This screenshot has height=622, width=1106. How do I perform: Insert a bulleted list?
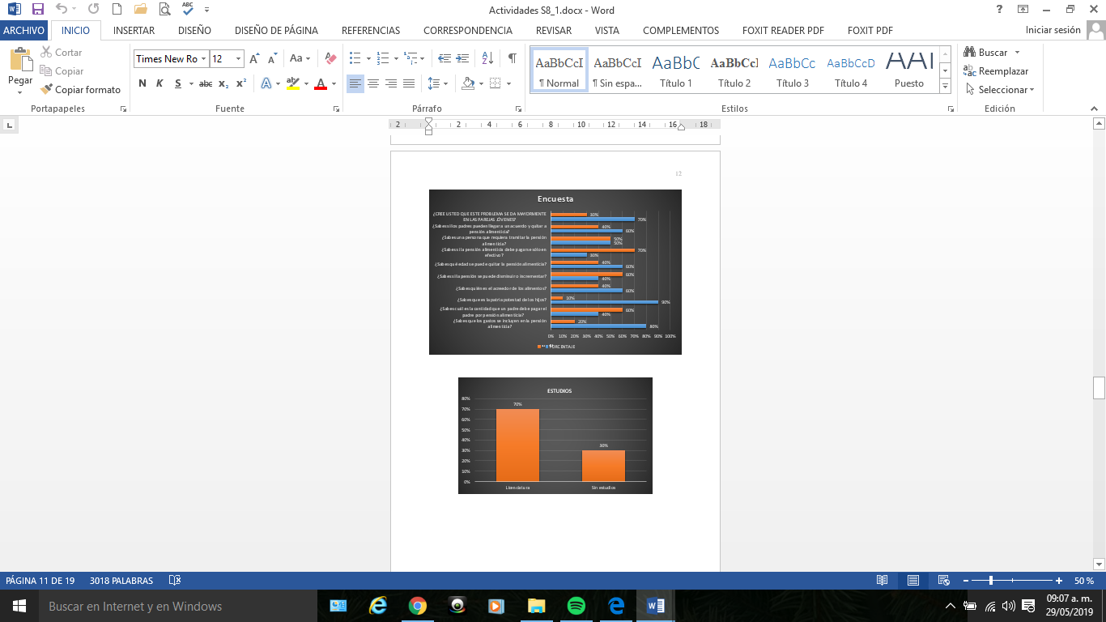click(x=355, y=58)
